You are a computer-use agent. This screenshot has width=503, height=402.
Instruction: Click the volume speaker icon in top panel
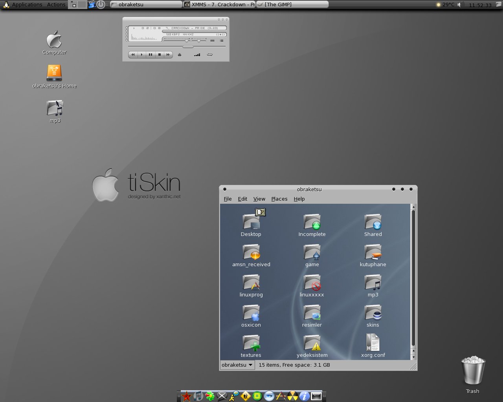pyautogui.click(x=461, y=5)
